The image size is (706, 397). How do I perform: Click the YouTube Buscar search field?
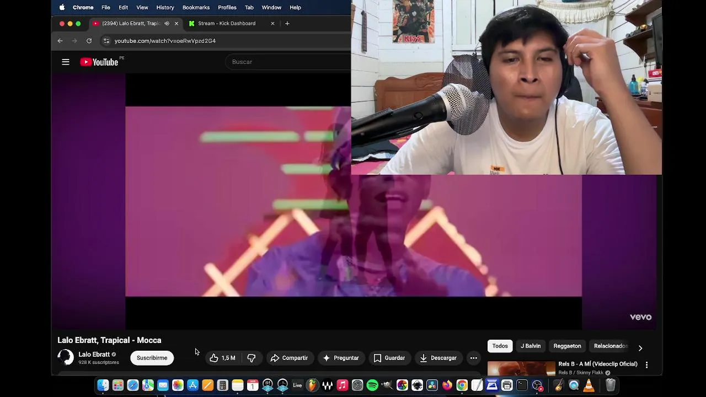[288, 62]
